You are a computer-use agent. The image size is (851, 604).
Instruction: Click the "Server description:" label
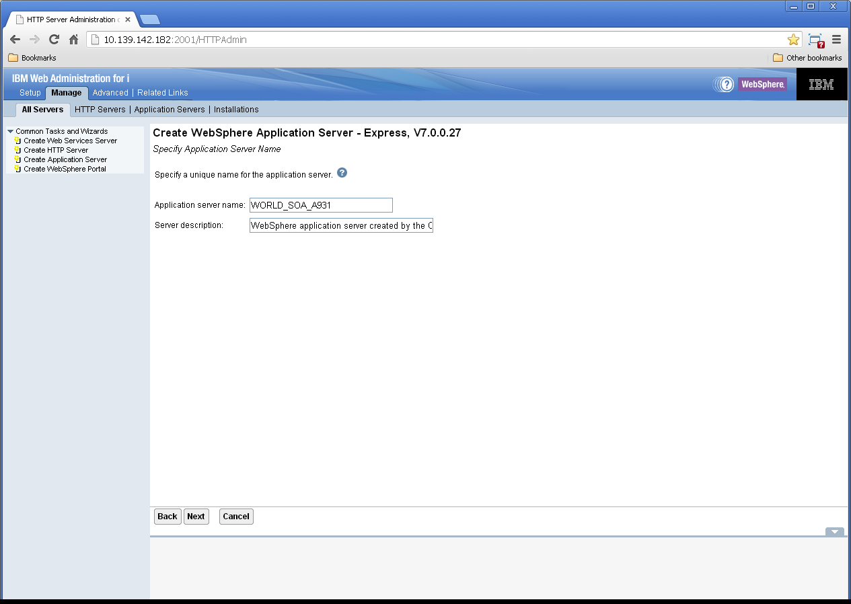188,225
